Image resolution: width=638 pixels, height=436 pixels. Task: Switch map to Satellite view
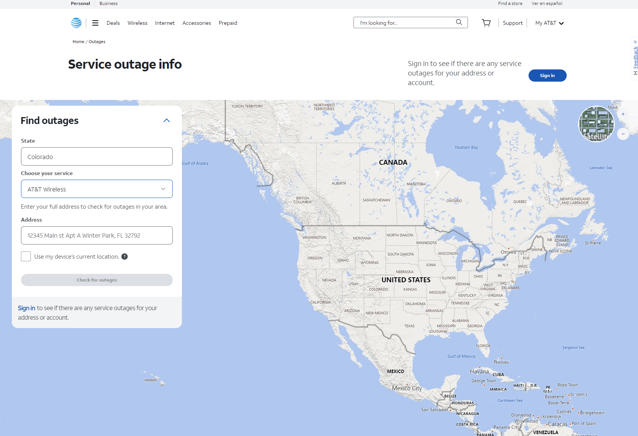tap(596, 124)
